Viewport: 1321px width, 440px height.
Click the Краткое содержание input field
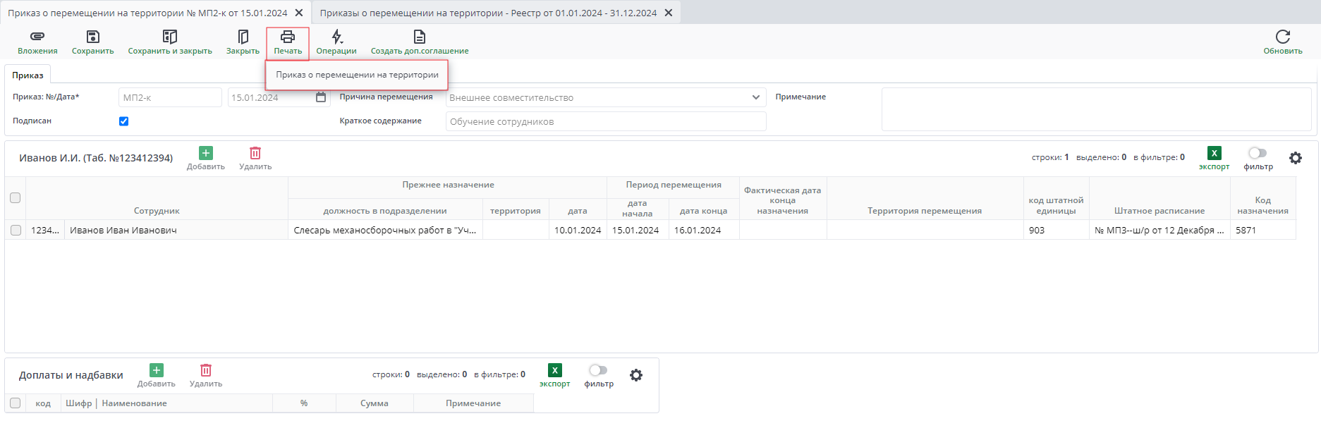(605, 121)
